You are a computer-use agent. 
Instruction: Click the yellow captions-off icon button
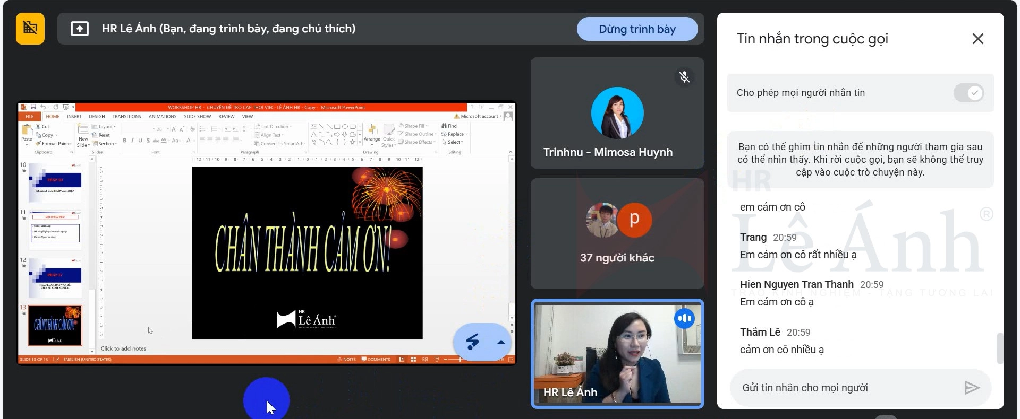[30, 28]
